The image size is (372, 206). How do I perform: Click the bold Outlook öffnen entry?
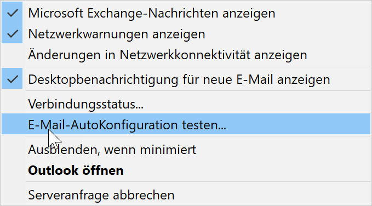186,170
